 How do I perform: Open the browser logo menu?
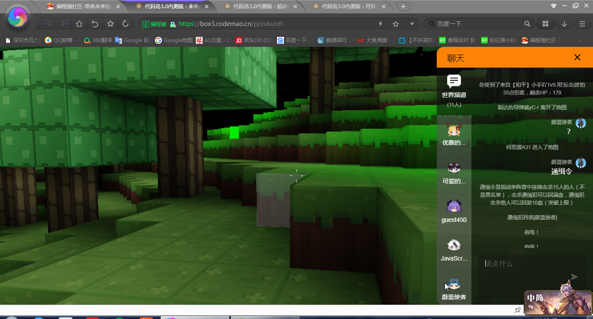(18, 17)
